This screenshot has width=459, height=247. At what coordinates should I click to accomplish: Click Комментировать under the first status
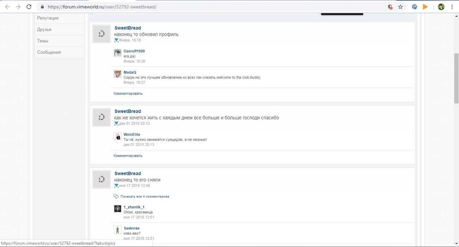128,94
